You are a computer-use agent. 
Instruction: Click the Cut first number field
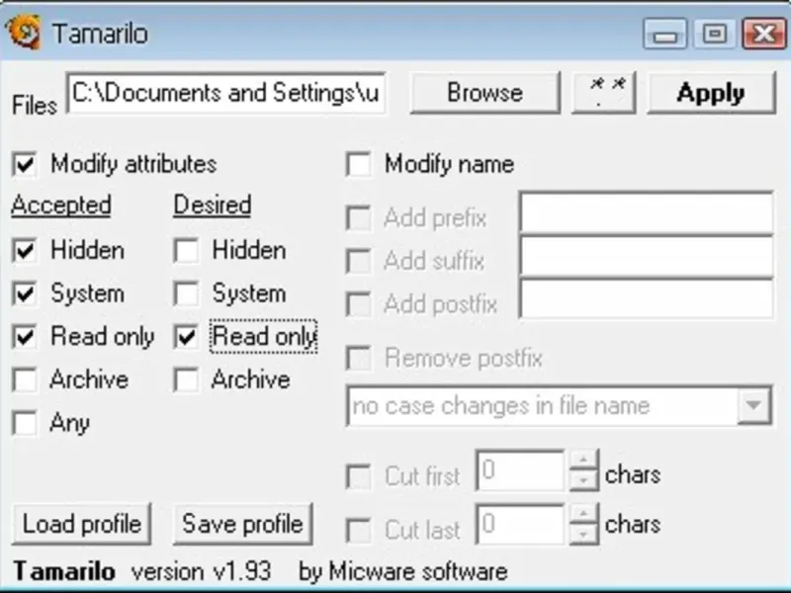[520, 471]
